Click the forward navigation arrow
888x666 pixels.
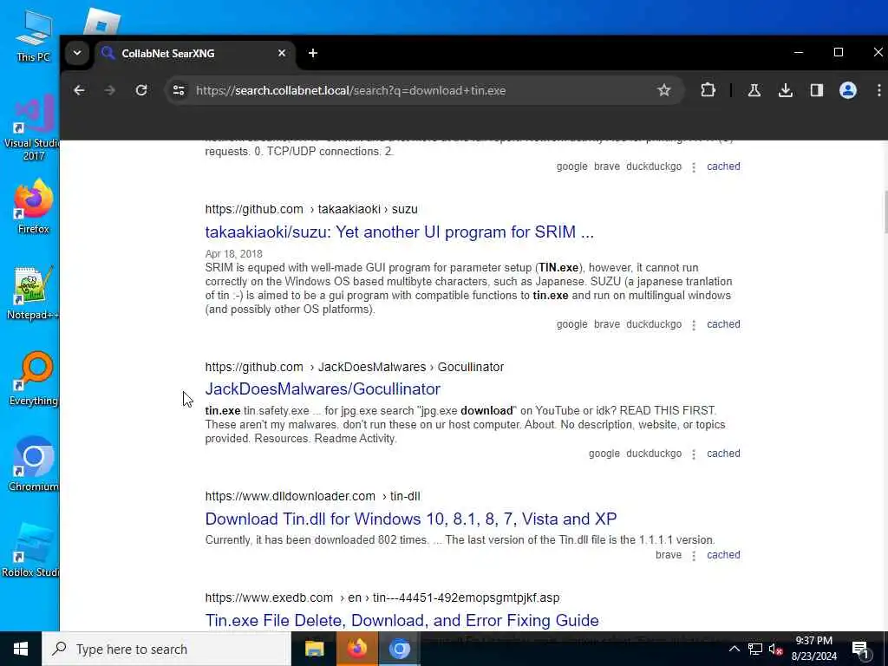point(110,90)
